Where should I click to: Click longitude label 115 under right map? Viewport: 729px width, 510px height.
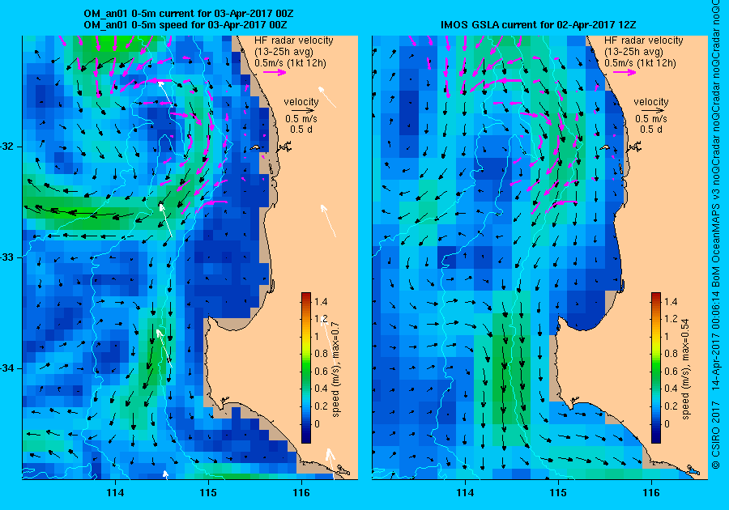[558, 492]
